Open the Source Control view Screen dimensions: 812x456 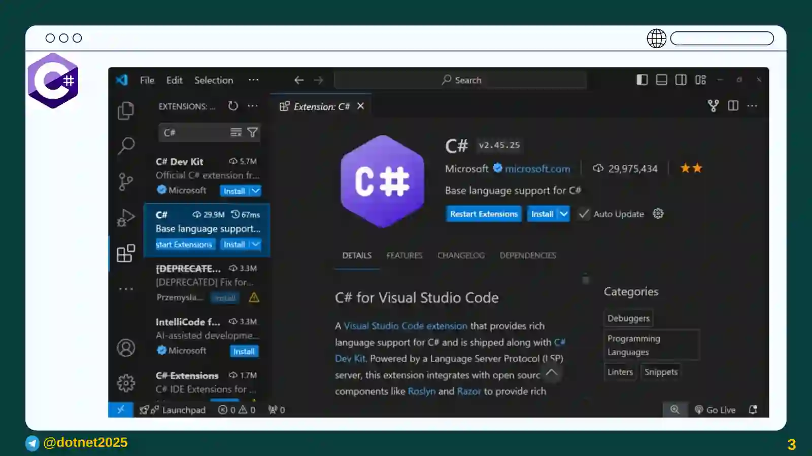(126, 181)
